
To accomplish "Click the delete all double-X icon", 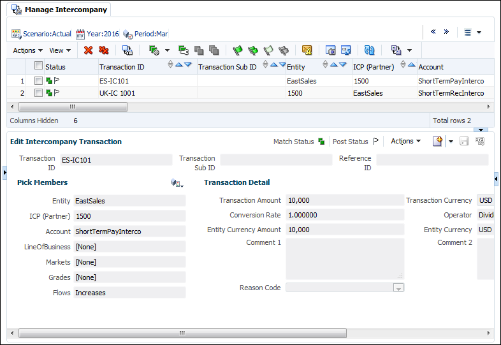I will coord(103,50).
